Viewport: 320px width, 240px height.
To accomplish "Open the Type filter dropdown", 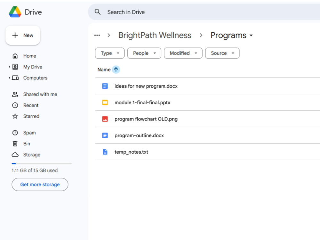I will point(109,53).
